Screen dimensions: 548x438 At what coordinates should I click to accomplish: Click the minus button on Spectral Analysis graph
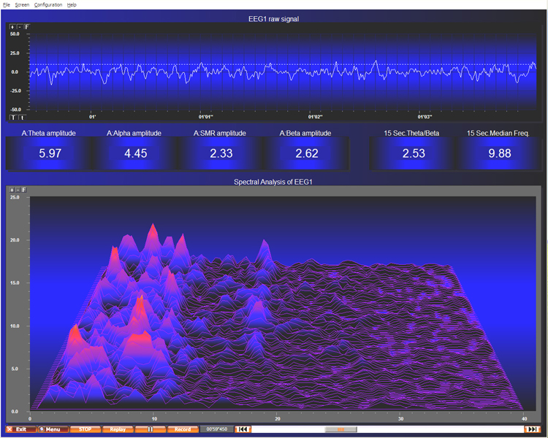click(x=20, y=190)
